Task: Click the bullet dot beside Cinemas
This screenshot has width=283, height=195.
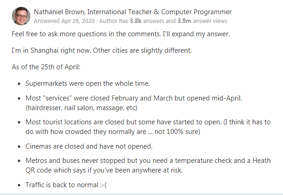Action: coord(18,147)
